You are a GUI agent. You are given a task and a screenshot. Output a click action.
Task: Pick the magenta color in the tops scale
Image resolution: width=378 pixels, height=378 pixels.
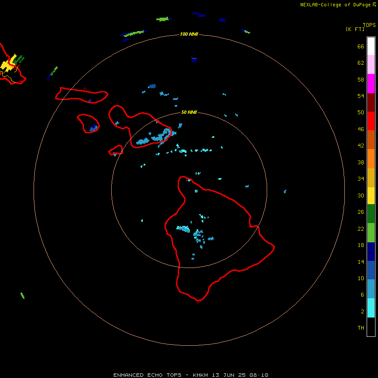[371, 84]
